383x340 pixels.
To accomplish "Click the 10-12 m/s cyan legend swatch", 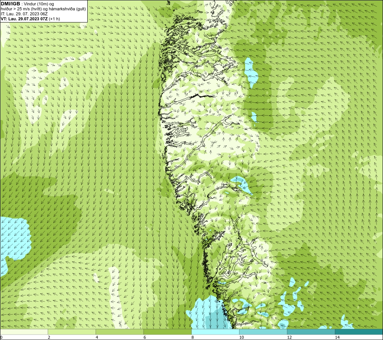I will coord(264,332).
